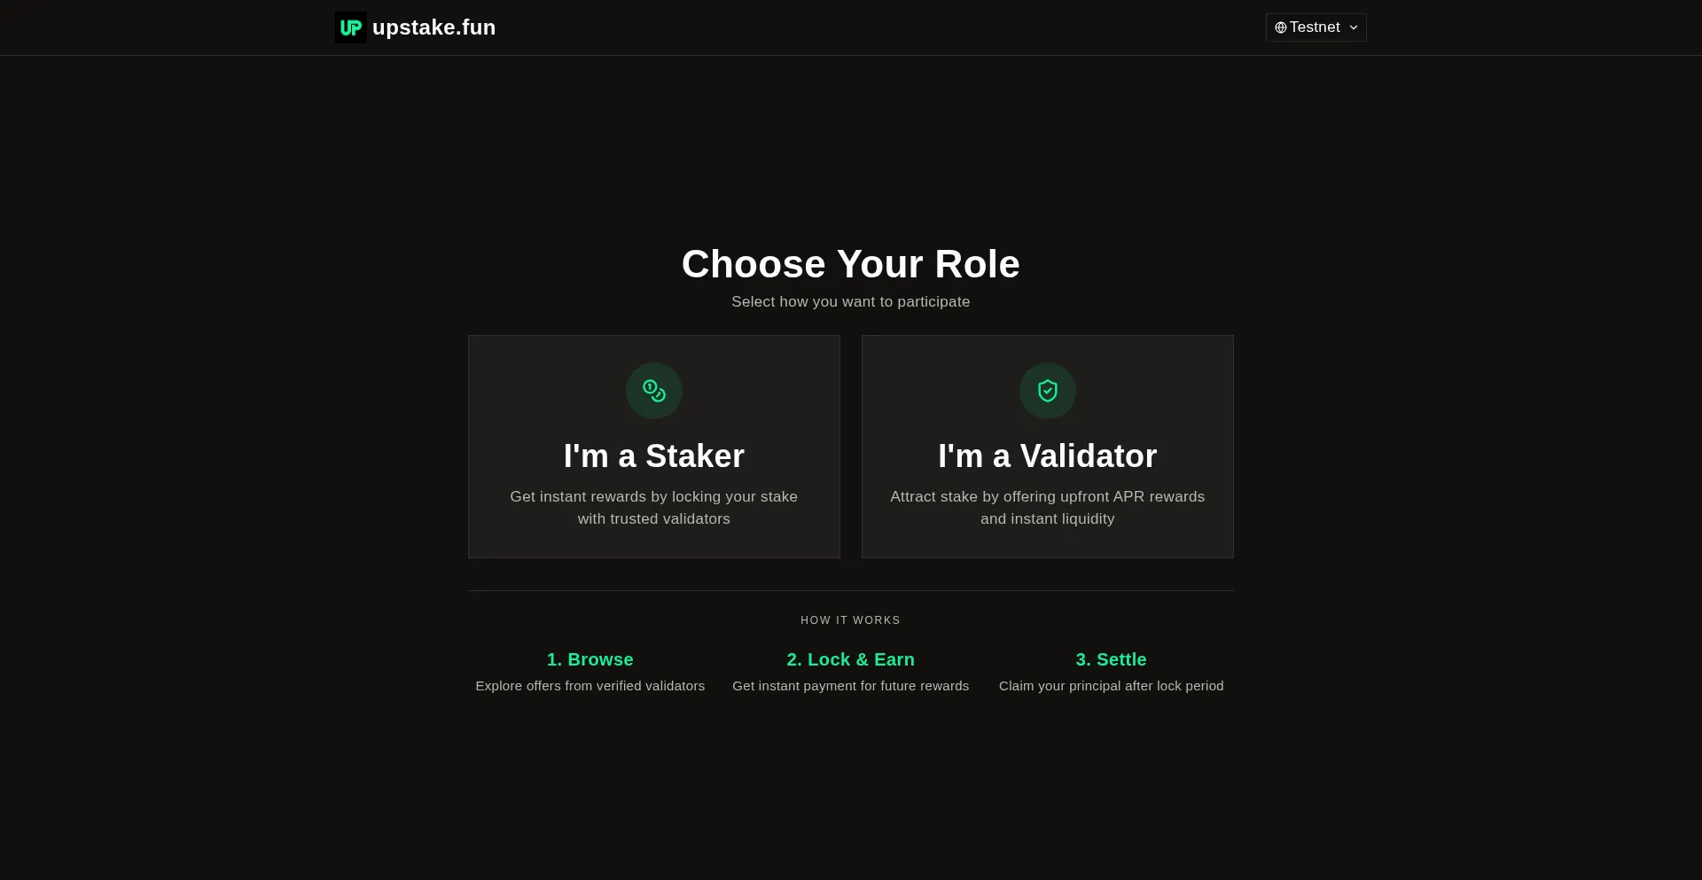Click the staker coins icon
The image size is (1702, 880).
[x=654, y=391]
